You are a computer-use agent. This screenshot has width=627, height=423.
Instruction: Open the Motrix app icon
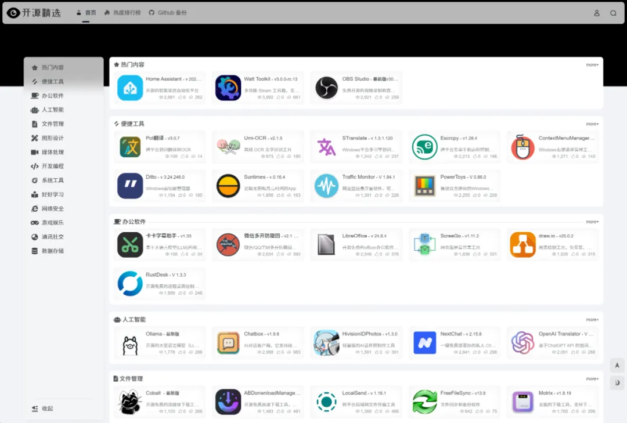click(x=522, y=402)
